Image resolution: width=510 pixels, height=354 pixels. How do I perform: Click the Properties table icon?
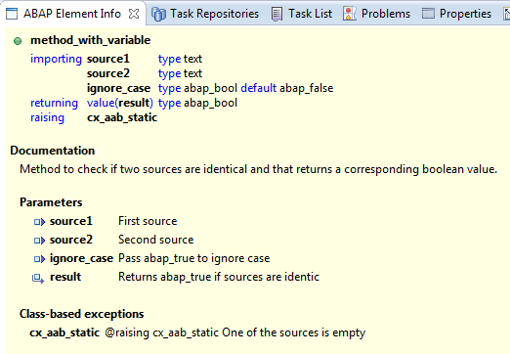pos(428,14)
